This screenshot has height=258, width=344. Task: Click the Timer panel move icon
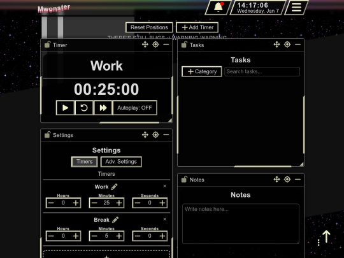point(145,45)
